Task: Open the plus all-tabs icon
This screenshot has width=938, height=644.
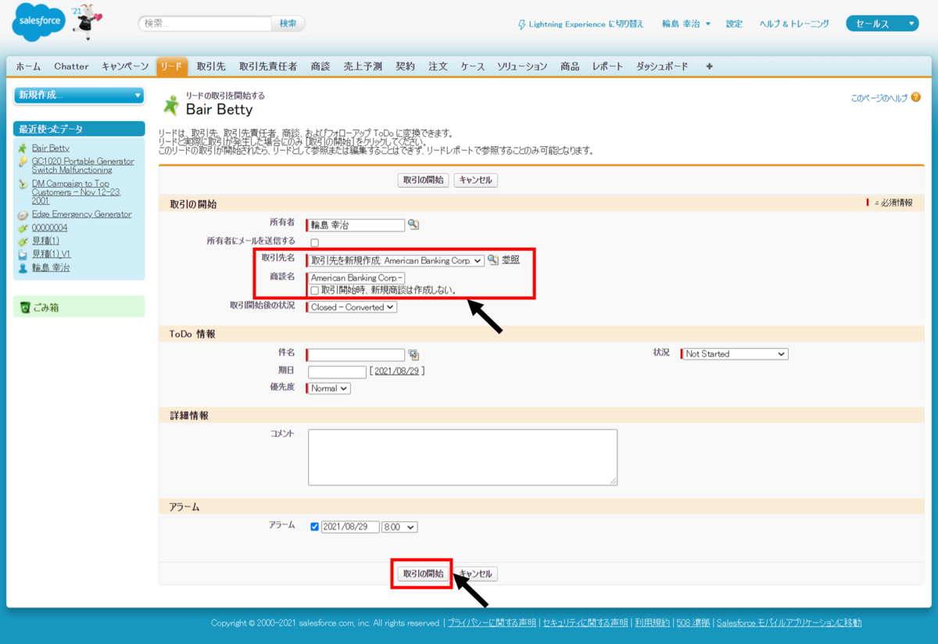Action: pyautogui.click(x=709, y=66)
